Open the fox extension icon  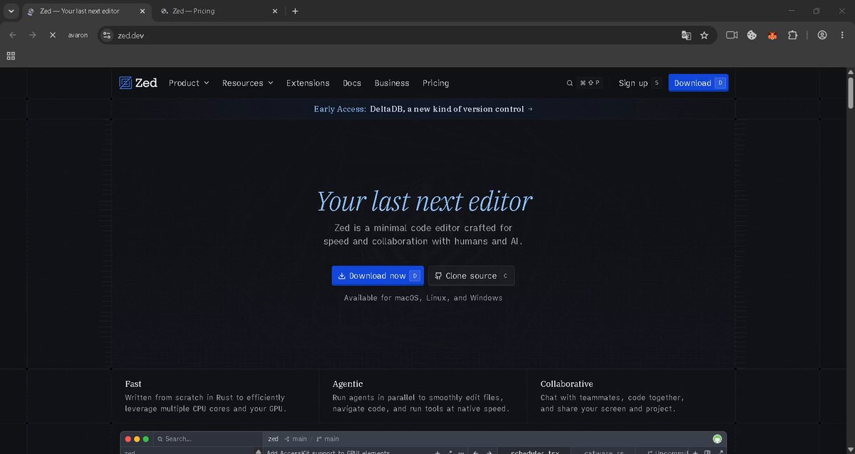[x=772, y=35]
